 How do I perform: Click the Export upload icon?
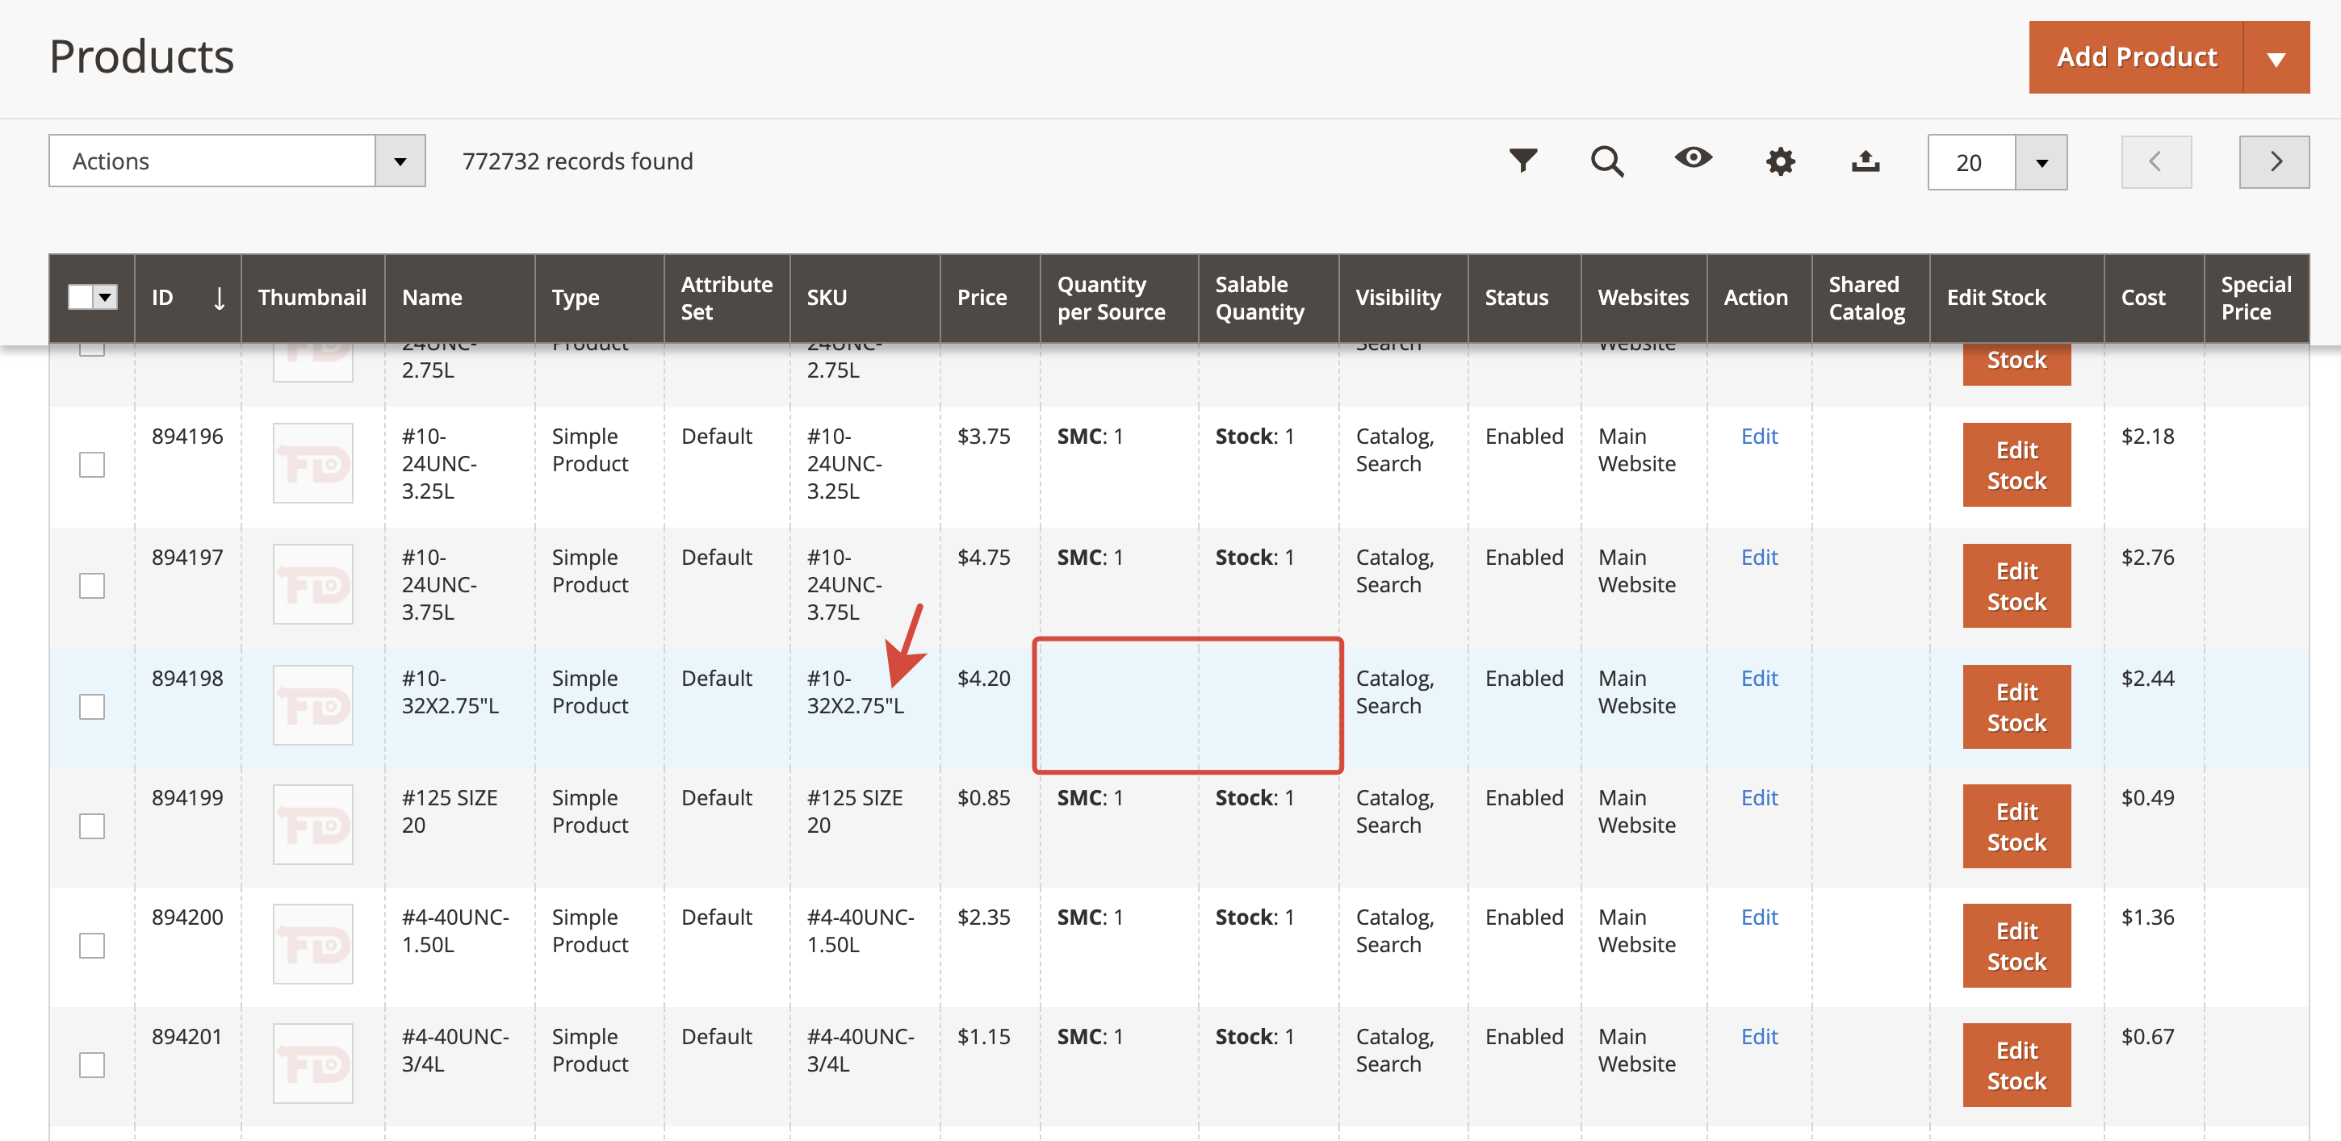[x=1865, y=161]
